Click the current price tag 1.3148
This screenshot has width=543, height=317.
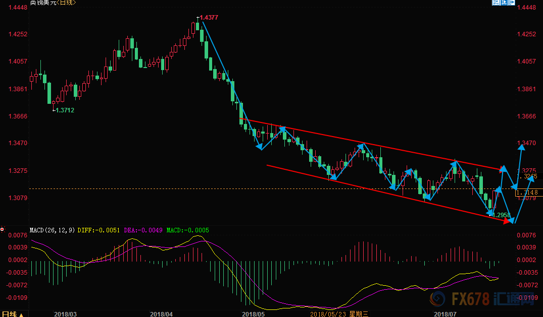pos(527,192)
